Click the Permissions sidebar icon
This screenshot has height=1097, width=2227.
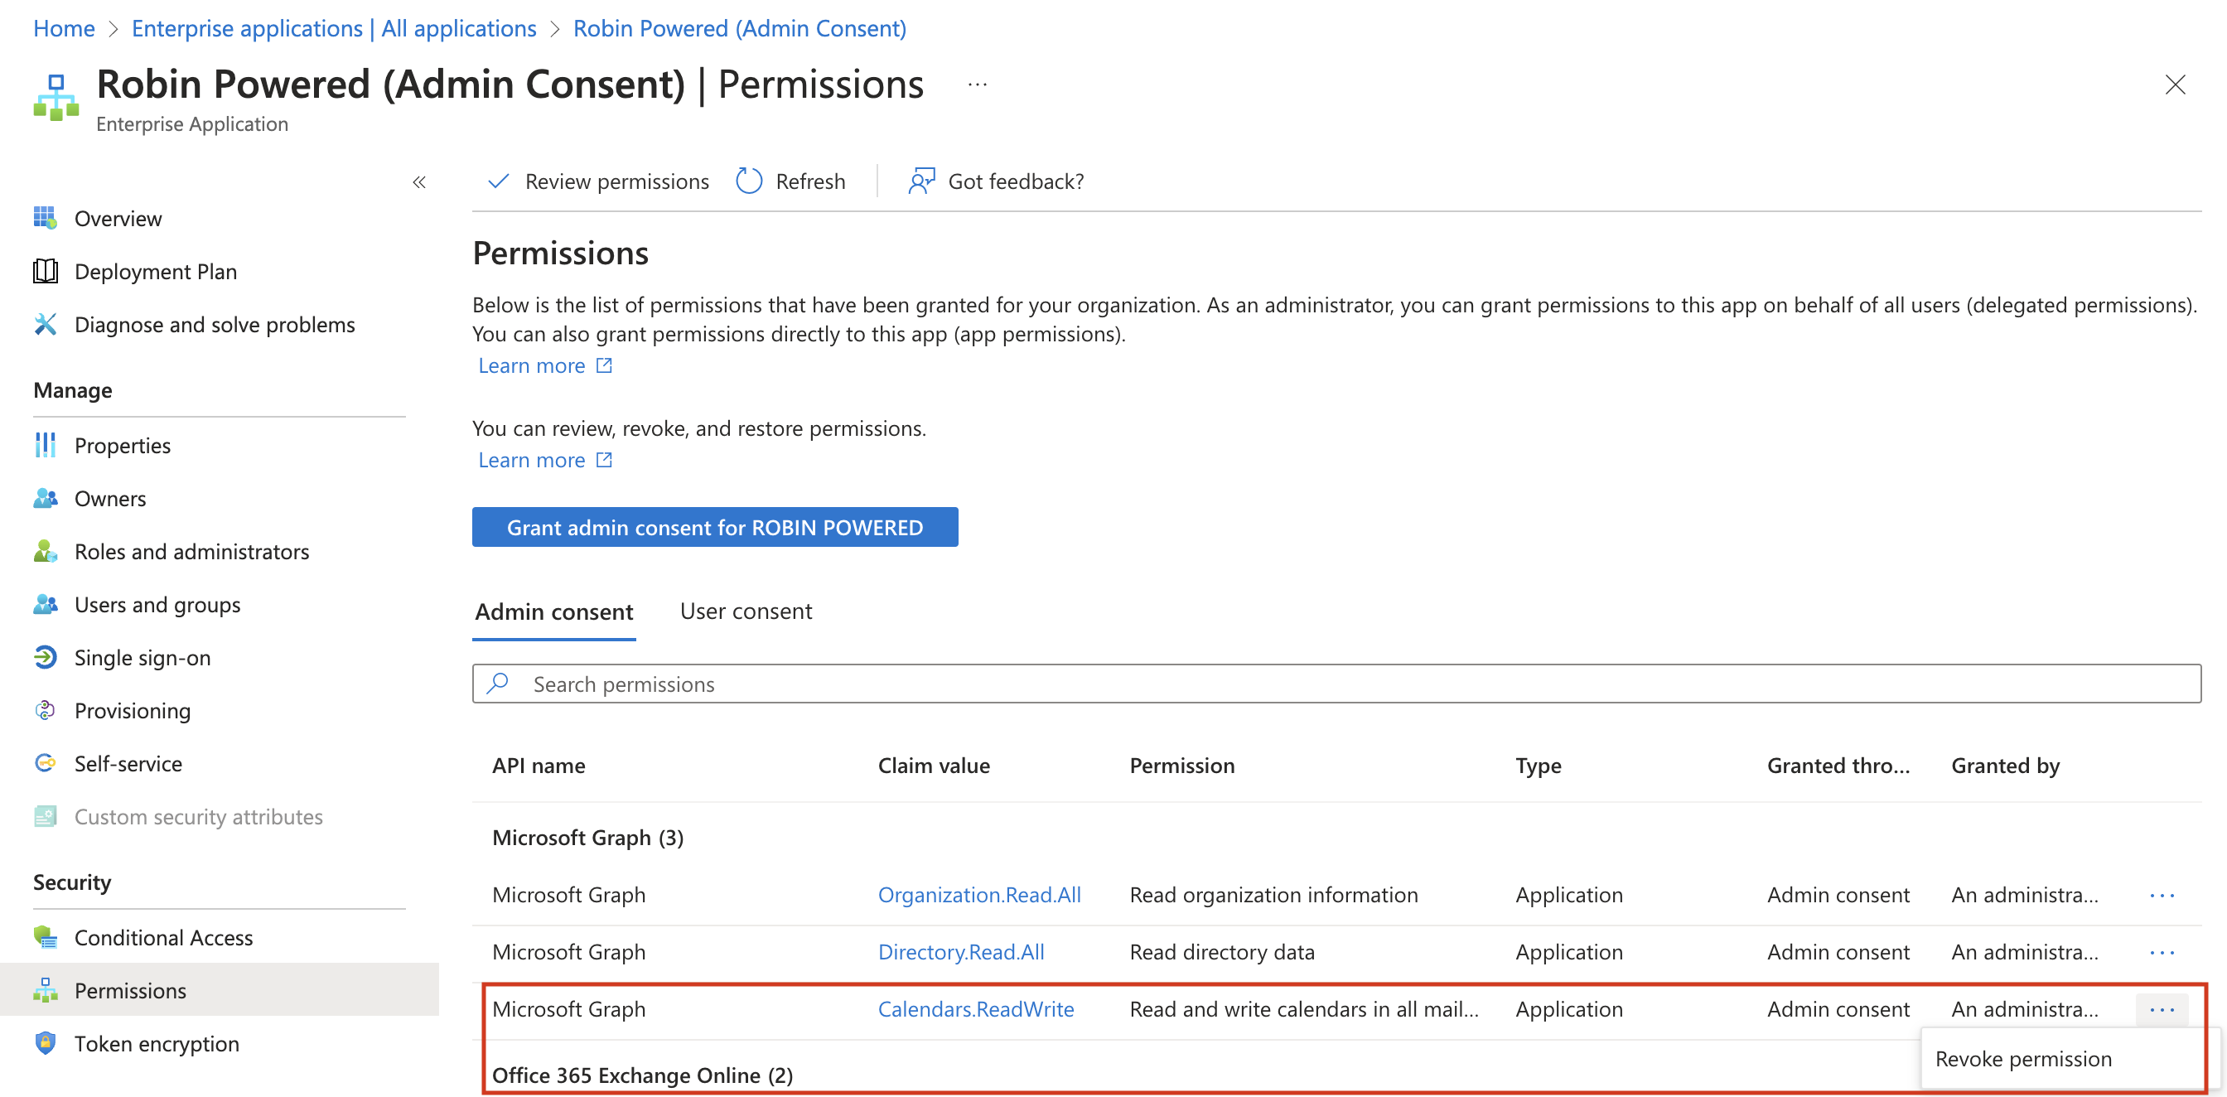[x=45, y=990]
